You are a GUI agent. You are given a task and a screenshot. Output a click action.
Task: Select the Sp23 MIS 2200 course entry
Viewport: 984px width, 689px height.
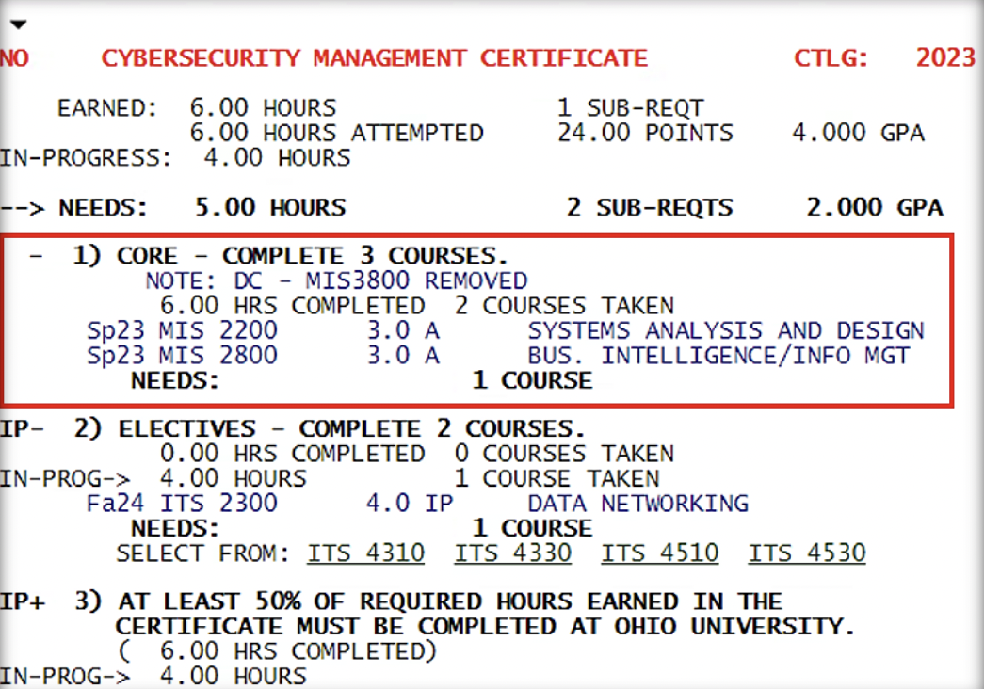pos(182,331)
